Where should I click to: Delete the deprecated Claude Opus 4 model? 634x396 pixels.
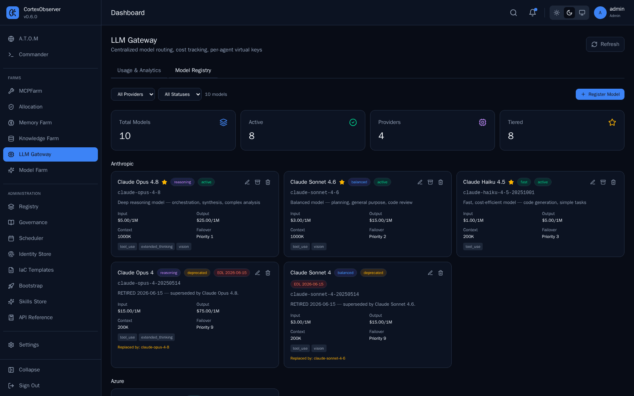coord(268,273)
